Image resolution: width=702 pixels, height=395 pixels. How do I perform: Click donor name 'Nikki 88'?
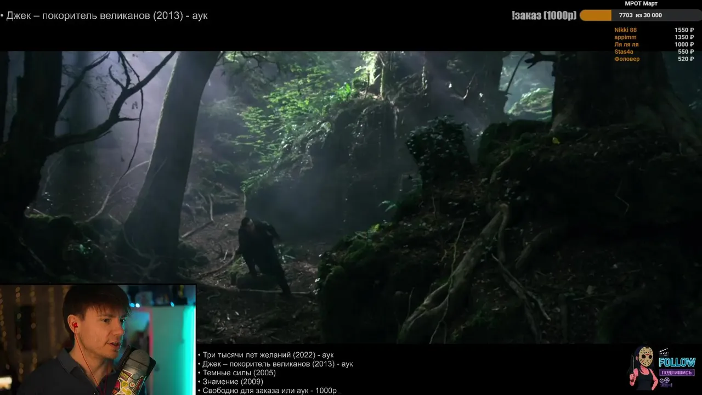pos(625,30)
